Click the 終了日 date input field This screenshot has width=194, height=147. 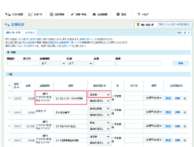click(32, 63)
